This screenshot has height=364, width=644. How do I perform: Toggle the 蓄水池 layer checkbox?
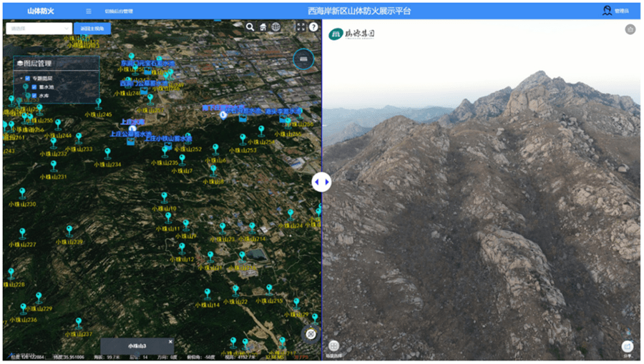[x=34, y=87]
